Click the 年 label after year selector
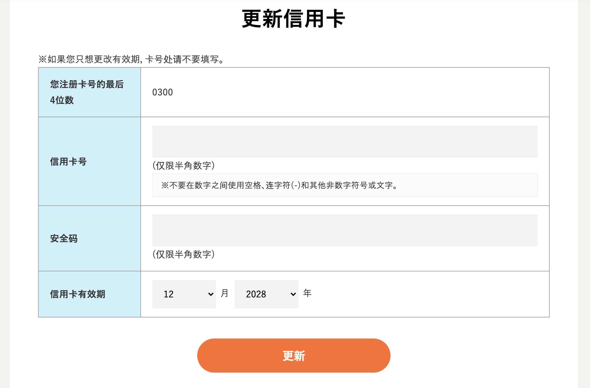This screenshot has width=590, height=388. [x=307, y=293]
